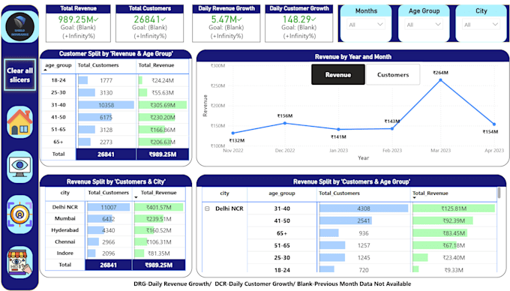Image resolution: width=510 pixels, height=291 pixels.
Task: Select Mumbai row in city table
Action: (x=65, y=218)
